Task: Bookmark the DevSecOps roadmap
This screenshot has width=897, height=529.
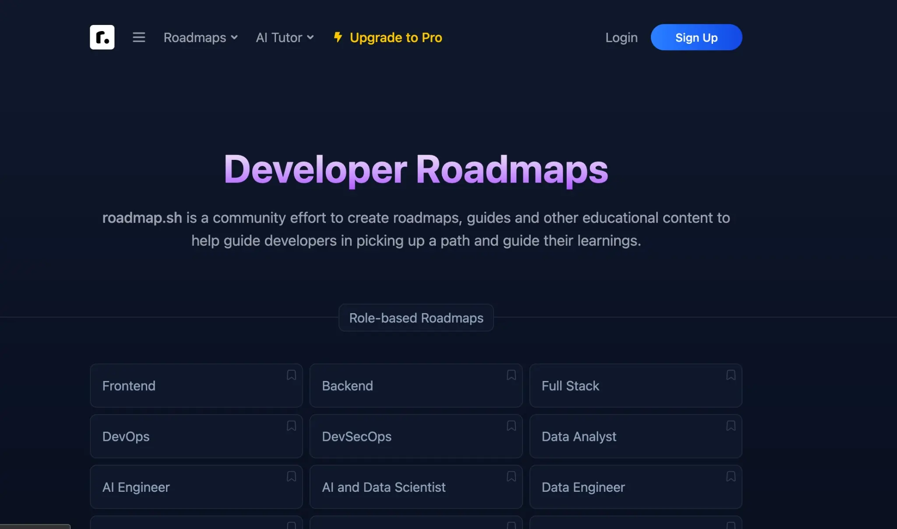Action: coord(511,426)
